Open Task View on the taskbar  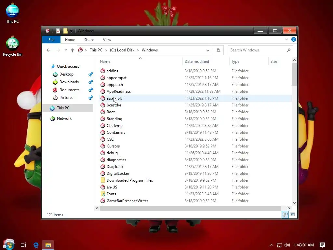pos(23,245)
